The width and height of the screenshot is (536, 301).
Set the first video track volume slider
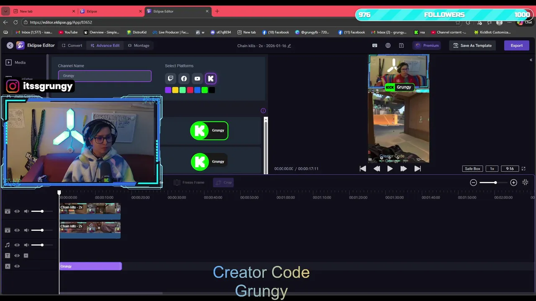42,211
